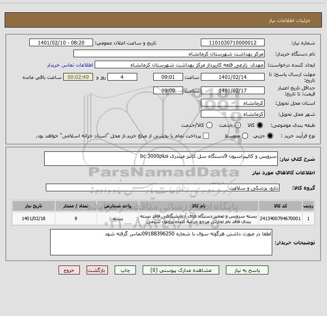Viewport: 327px width, 316px height.
Task: Click the remaining days field showing 4
Action: pos(122,77)
